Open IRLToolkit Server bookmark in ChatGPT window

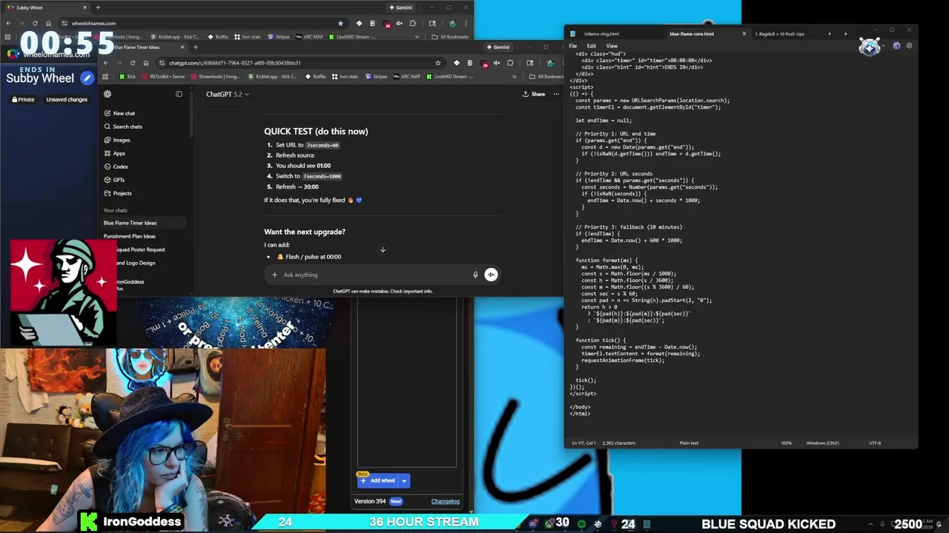163,76
